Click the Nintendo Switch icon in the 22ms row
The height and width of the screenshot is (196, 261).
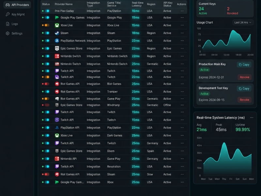[57, 56]
